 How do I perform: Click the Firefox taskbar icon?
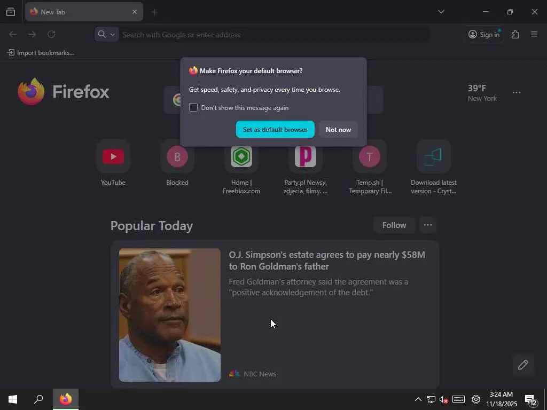[x=66, y=399]
